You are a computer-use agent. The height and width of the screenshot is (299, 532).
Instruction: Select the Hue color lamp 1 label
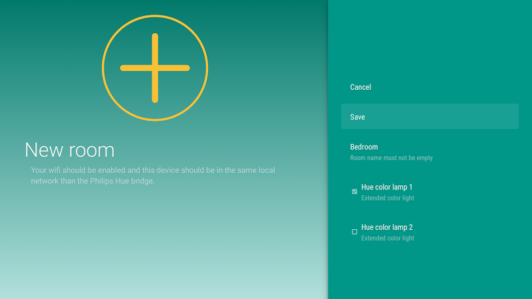pos(387,187)
